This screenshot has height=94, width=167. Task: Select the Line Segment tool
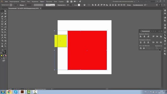[5, 19]
